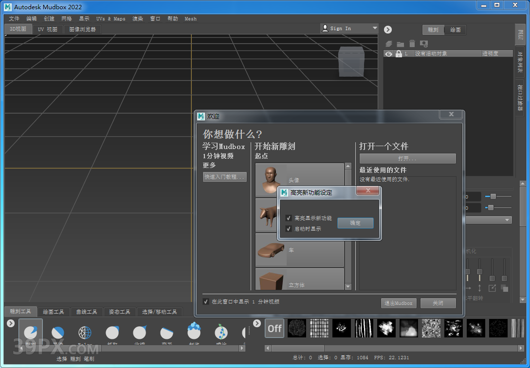Toggle the 在此窗口中显示 1 分钟视频 checkbox
The width and height of the screenshot is (530, 368).
206,301
